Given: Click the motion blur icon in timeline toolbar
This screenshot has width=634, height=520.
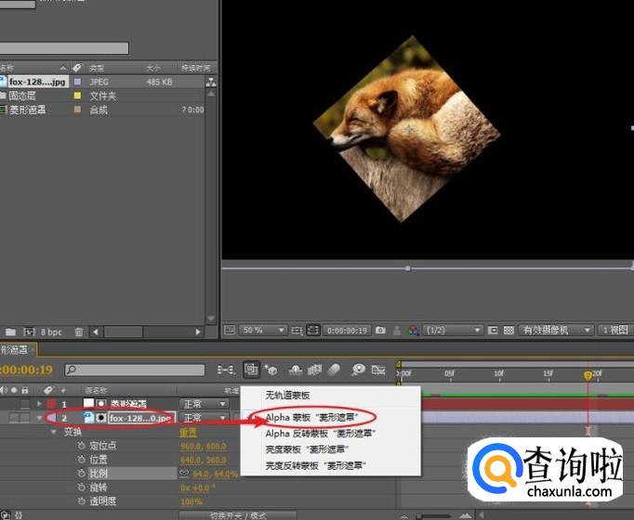Looking at the screenshot, I should click(336, 370).
